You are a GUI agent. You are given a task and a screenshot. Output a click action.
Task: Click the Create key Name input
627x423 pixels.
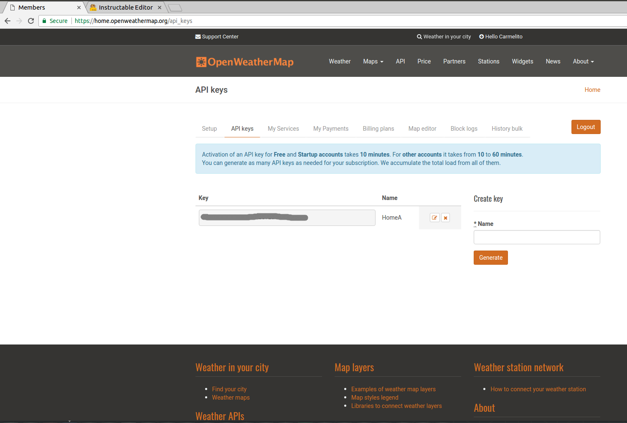[537, 237]
